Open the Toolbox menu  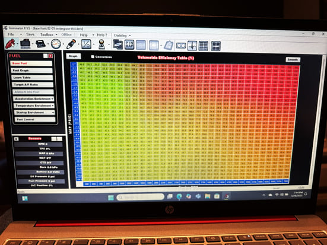[47, 34]
